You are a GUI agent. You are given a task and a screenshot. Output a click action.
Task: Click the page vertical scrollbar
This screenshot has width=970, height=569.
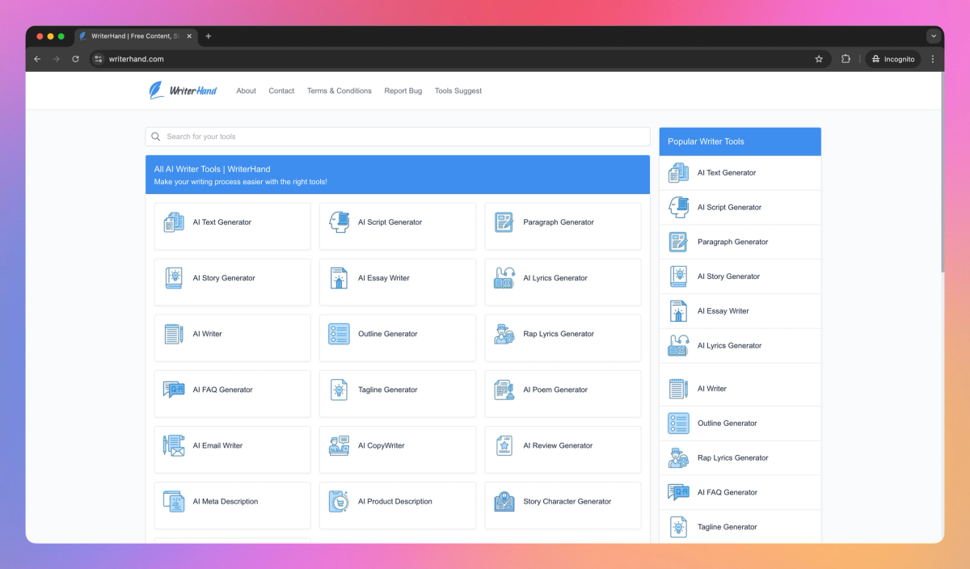941,172
